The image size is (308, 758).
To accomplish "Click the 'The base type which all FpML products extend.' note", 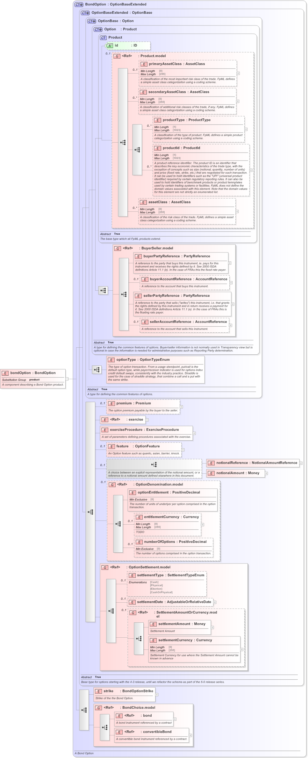I will (x=131, y=239).
